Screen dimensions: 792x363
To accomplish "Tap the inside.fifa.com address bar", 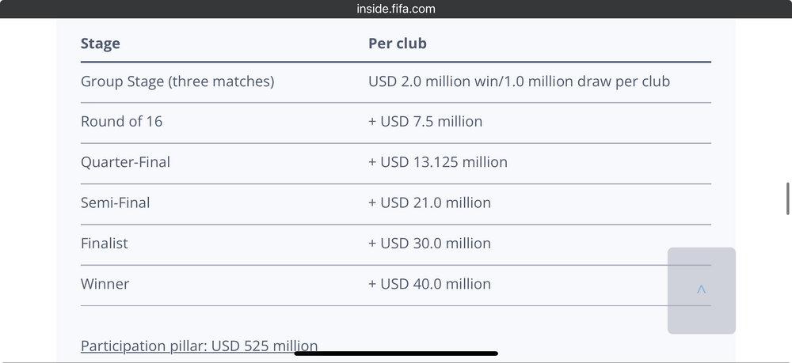I will (396, 9).
